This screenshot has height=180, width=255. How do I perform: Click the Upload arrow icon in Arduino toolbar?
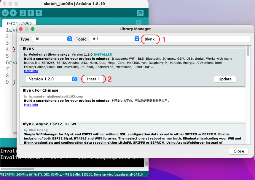point(13,13)
